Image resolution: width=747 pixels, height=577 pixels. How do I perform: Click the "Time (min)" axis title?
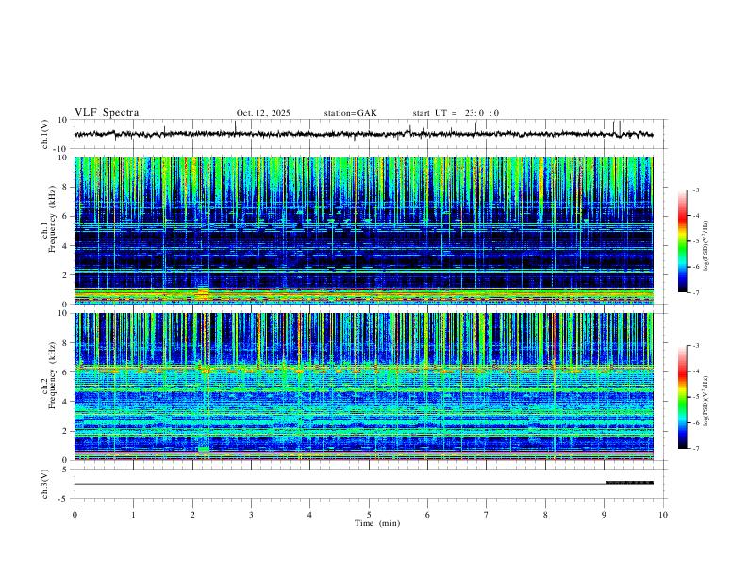(377, 523)
